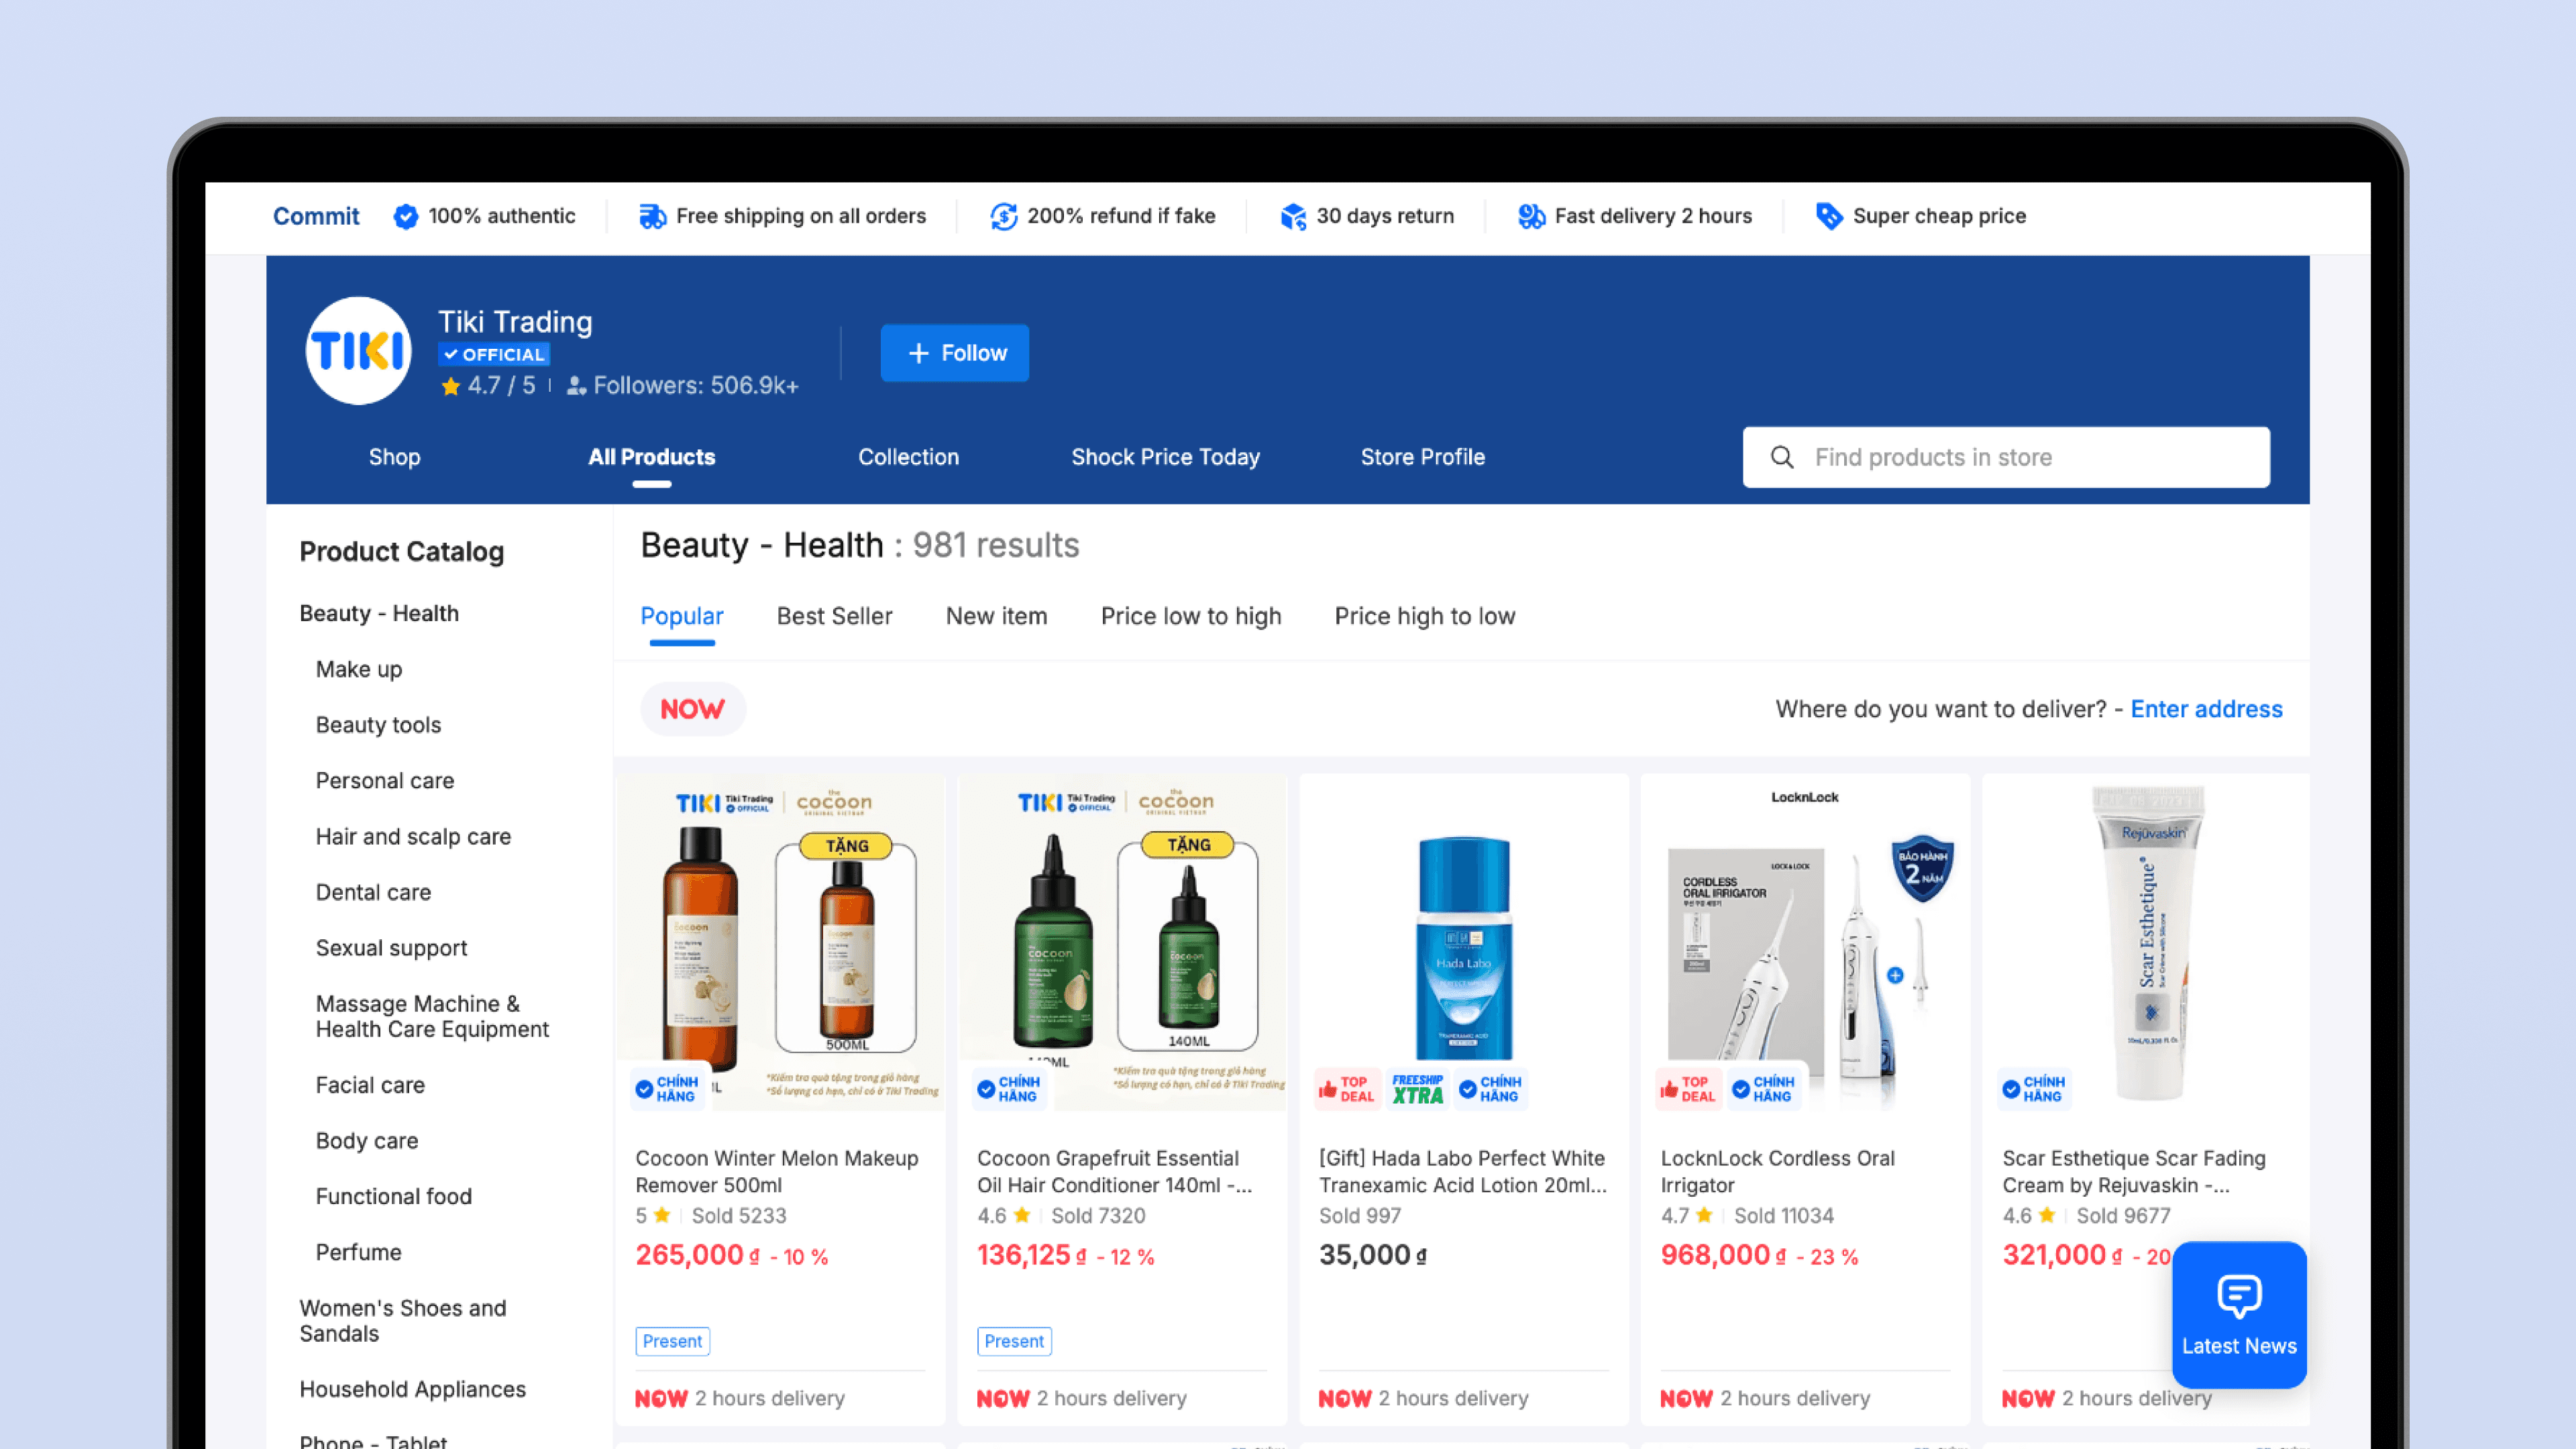The image size is (2576, 1449).
Task: Open the Beauty tools subcategory
Action: (x=378, y=725)
